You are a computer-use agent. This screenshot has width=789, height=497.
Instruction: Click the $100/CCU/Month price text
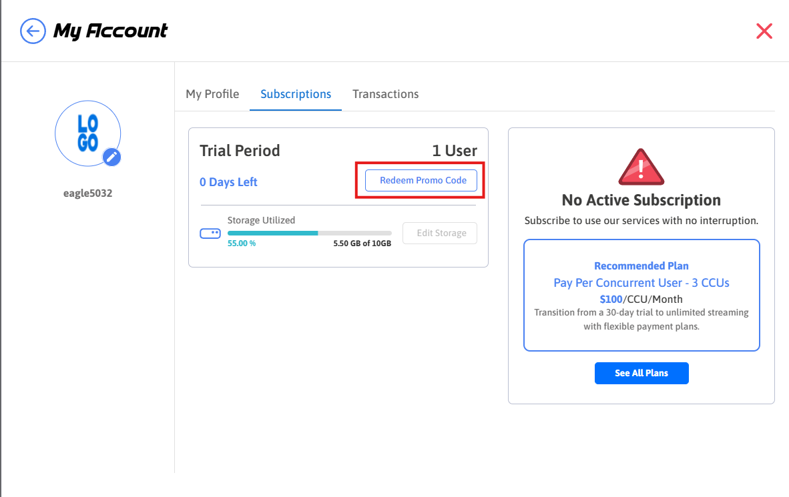pos(641,300)
